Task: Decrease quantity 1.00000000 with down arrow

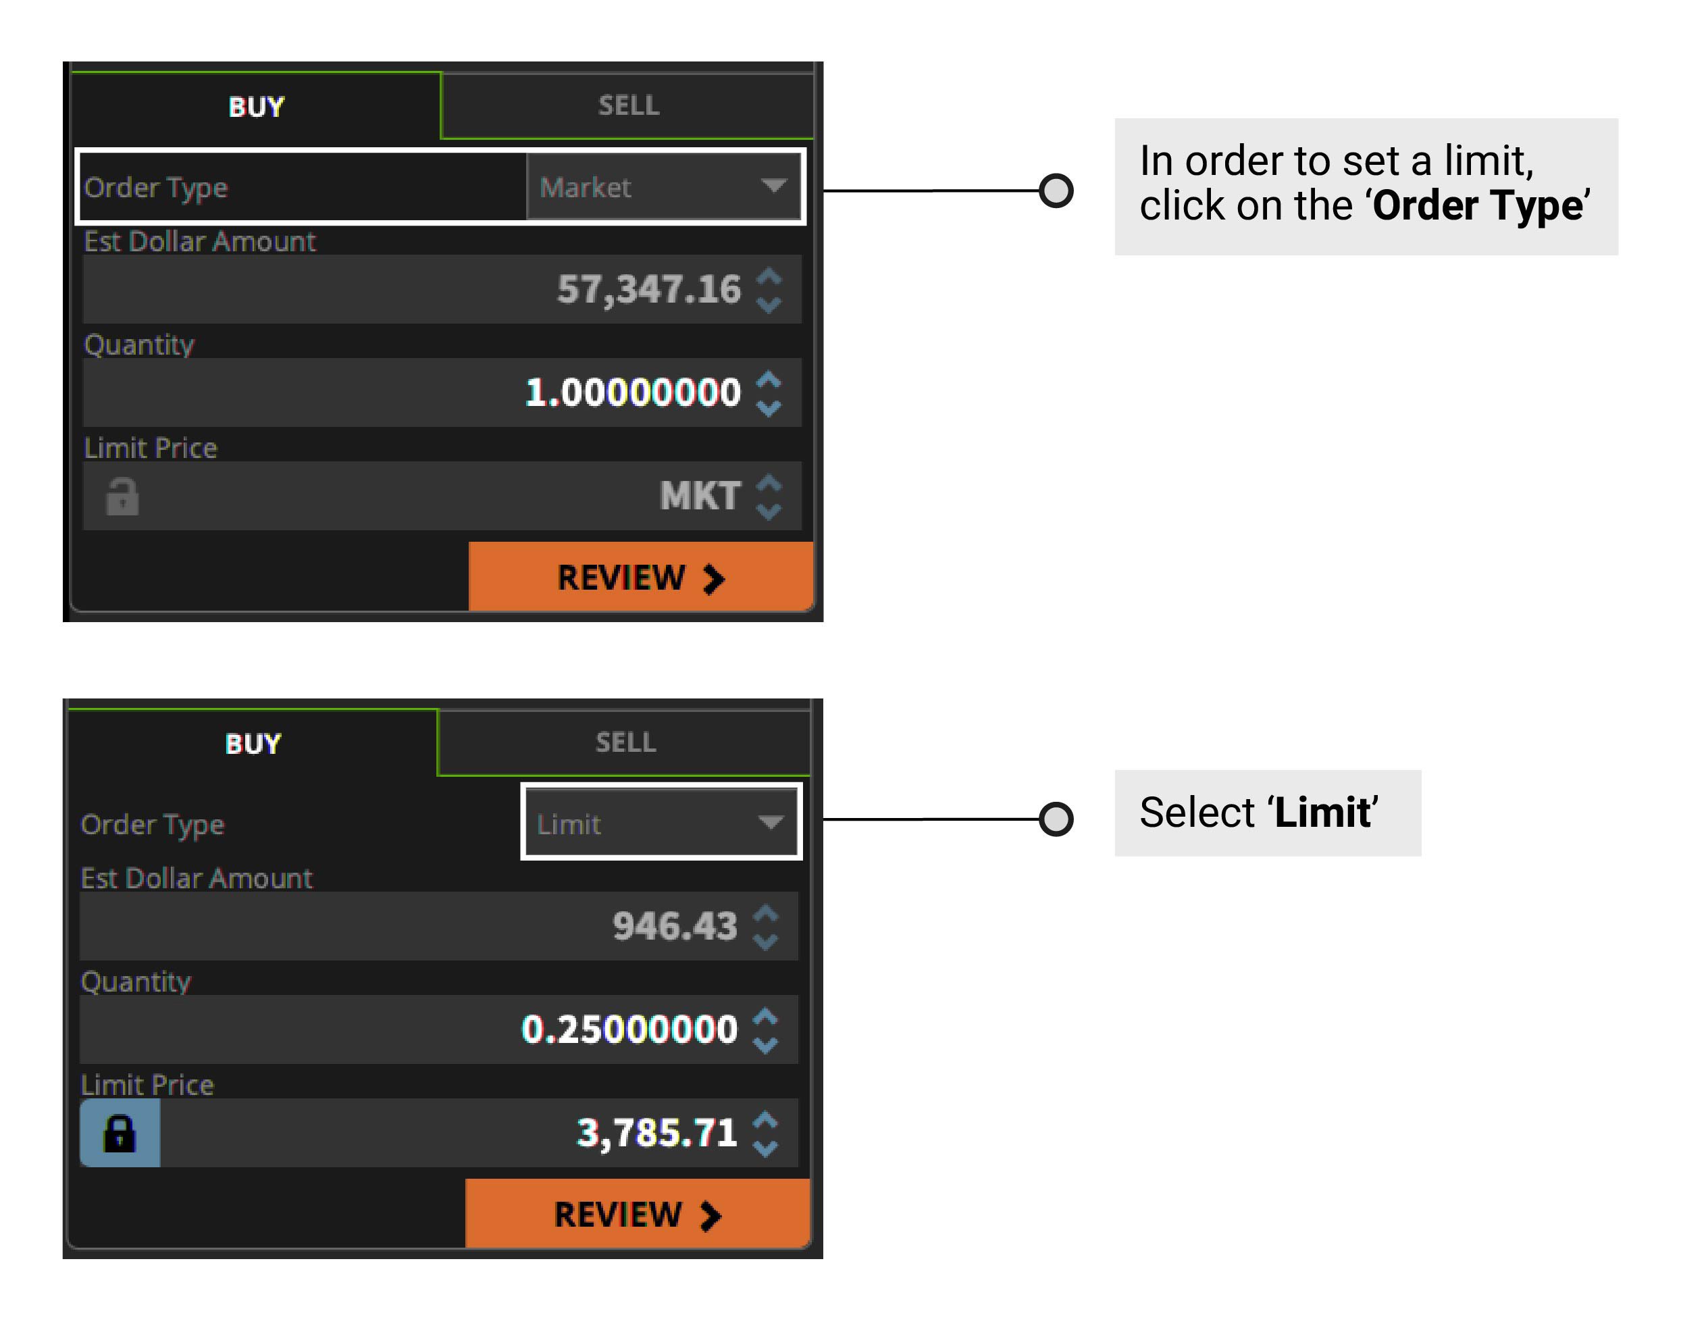Action: pyautogui.click(x=769, y=407)
